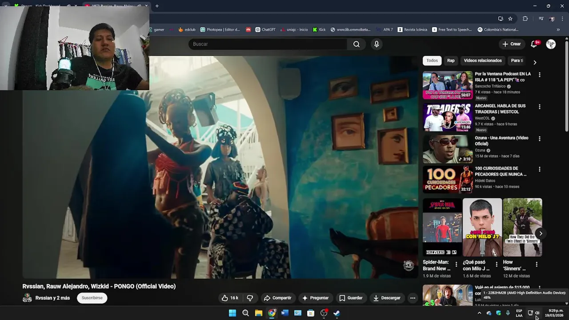Open 'Rvssian y 2 más' channel link
This screenshot has height=320, width=569.
coord(52,298)
